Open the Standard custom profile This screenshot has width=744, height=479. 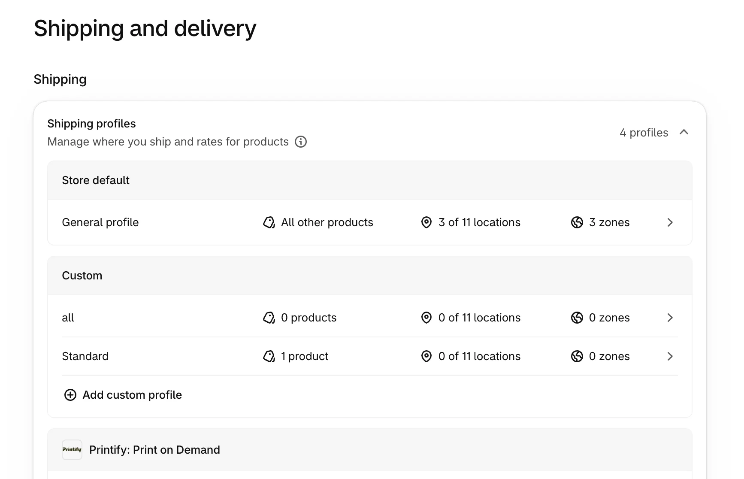point(370,356)
